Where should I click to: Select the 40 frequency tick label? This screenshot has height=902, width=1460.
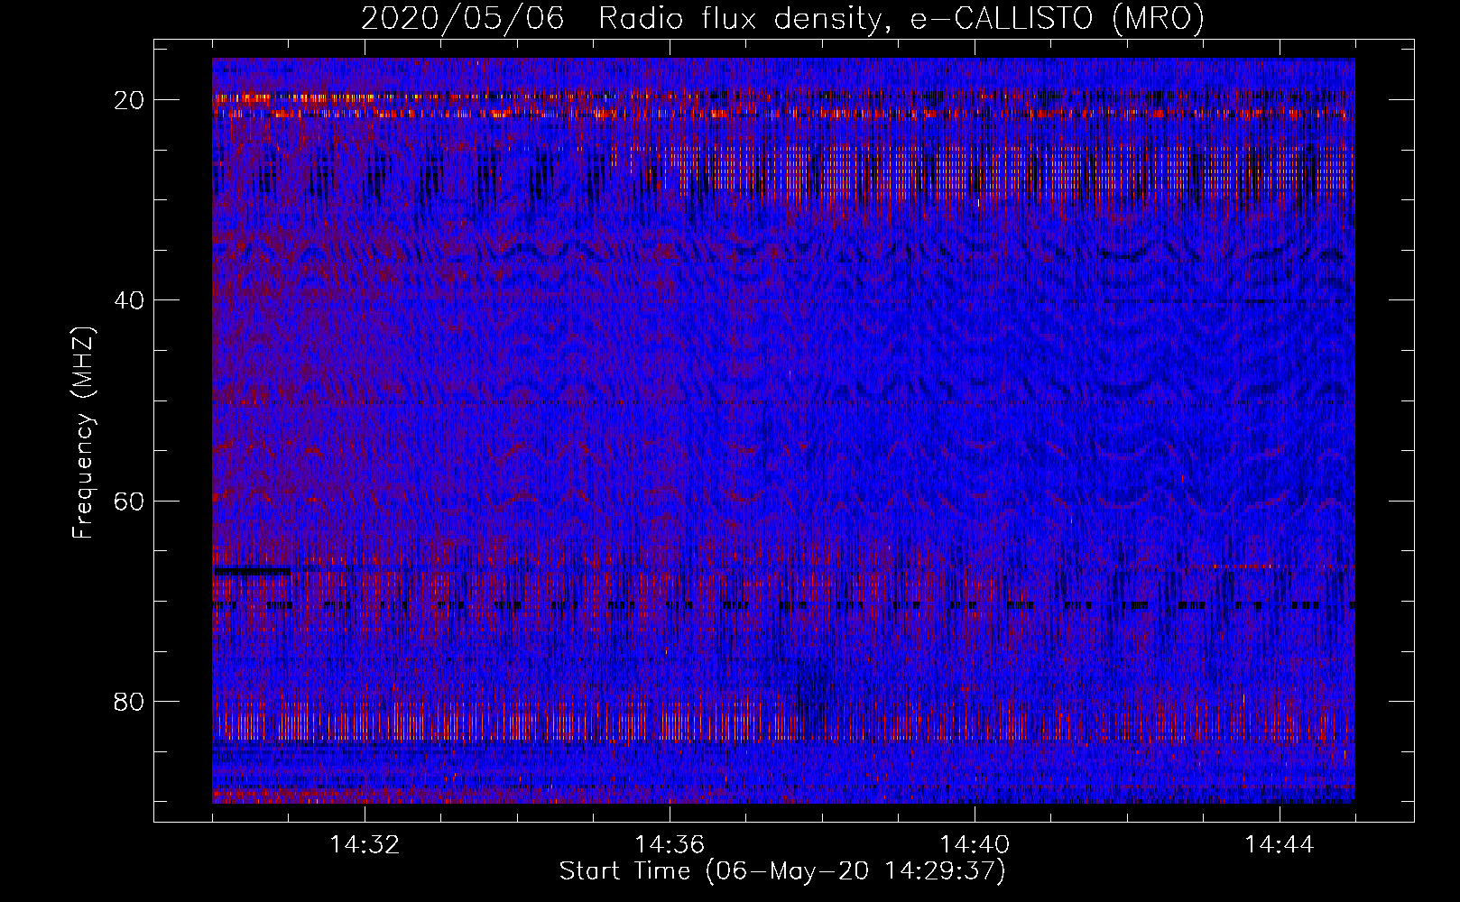pos(129,299)
